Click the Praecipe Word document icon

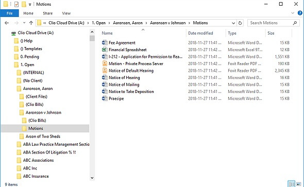click(x=105, y=99)
